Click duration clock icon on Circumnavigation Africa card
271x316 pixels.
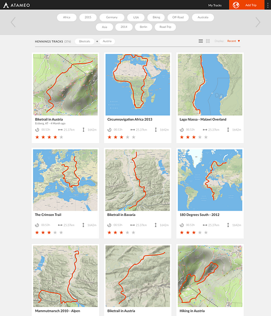click(x=109, y=130)
